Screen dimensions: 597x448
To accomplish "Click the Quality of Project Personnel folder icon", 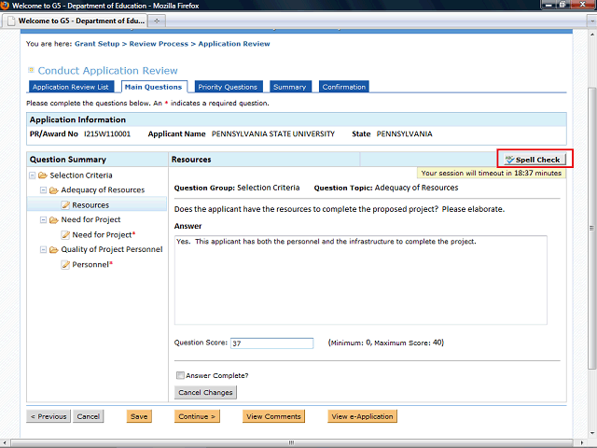I will click(54, 250).
